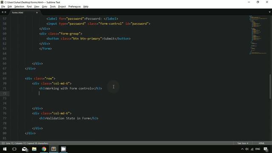Viewport: 272px width, 153px height.
Task: Open the tab list dropdown arrow
Action: pyautogui.click(x=269, y=12)
